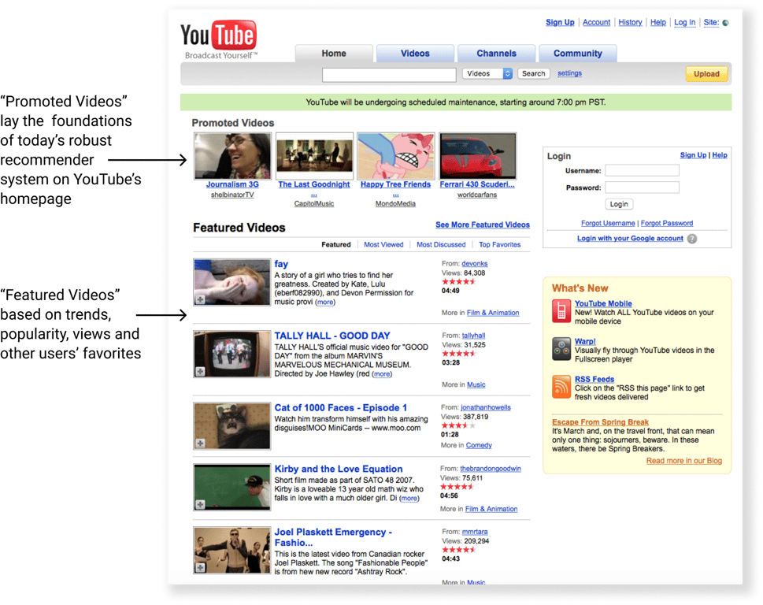The image size is (763, 605).
Task: Click the globe Site icon
Action: click(725, 23)
